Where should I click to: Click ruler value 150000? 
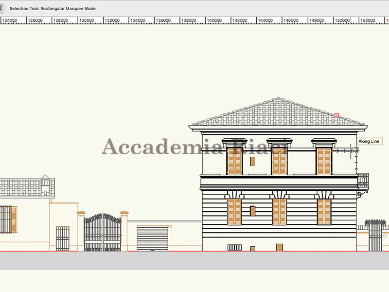point(342,20)
